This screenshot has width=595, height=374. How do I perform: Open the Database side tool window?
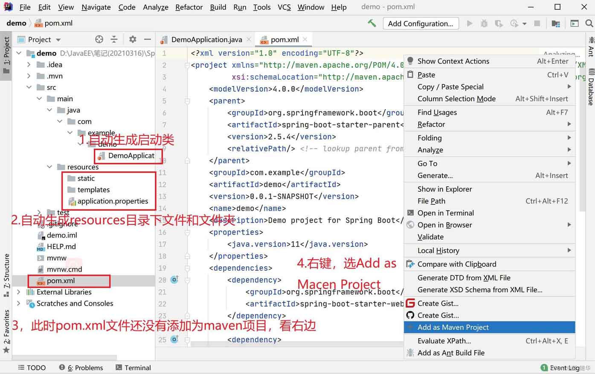(x=591, y=87)
